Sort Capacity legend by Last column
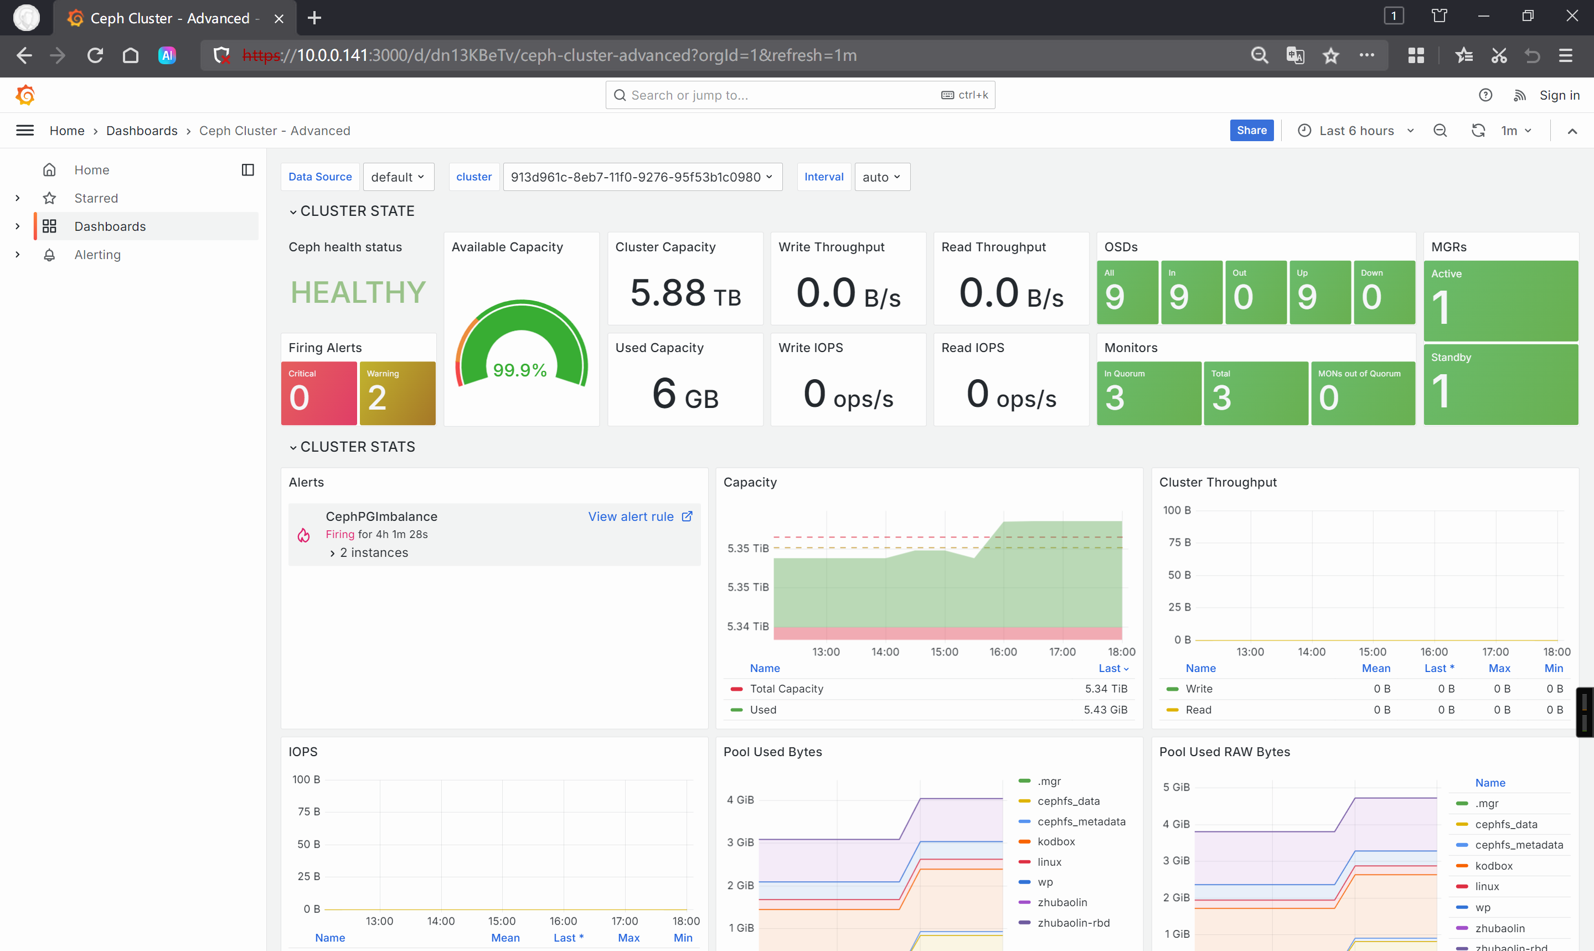Viewport: 1594px width, 951px height. coord(1113,668)
